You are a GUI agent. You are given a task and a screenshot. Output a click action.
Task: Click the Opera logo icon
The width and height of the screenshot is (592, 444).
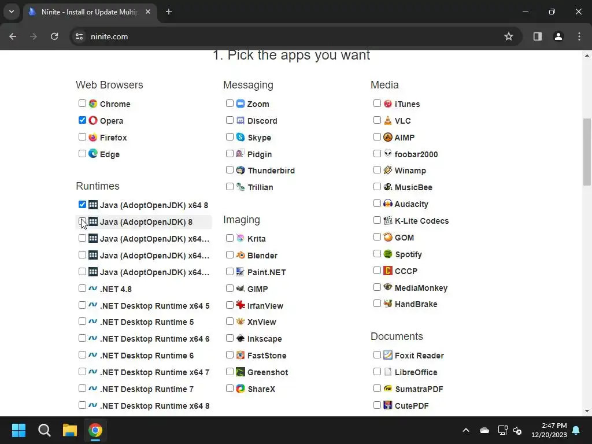point(93,120)
